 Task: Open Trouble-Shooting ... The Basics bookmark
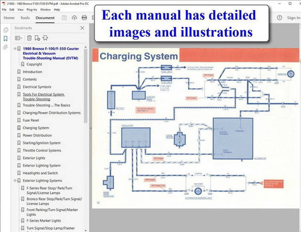click(46, 105)
